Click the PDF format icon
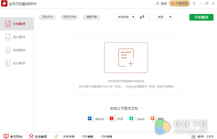Viewport: 217px width, 139px height. click(x=112, y=118)
